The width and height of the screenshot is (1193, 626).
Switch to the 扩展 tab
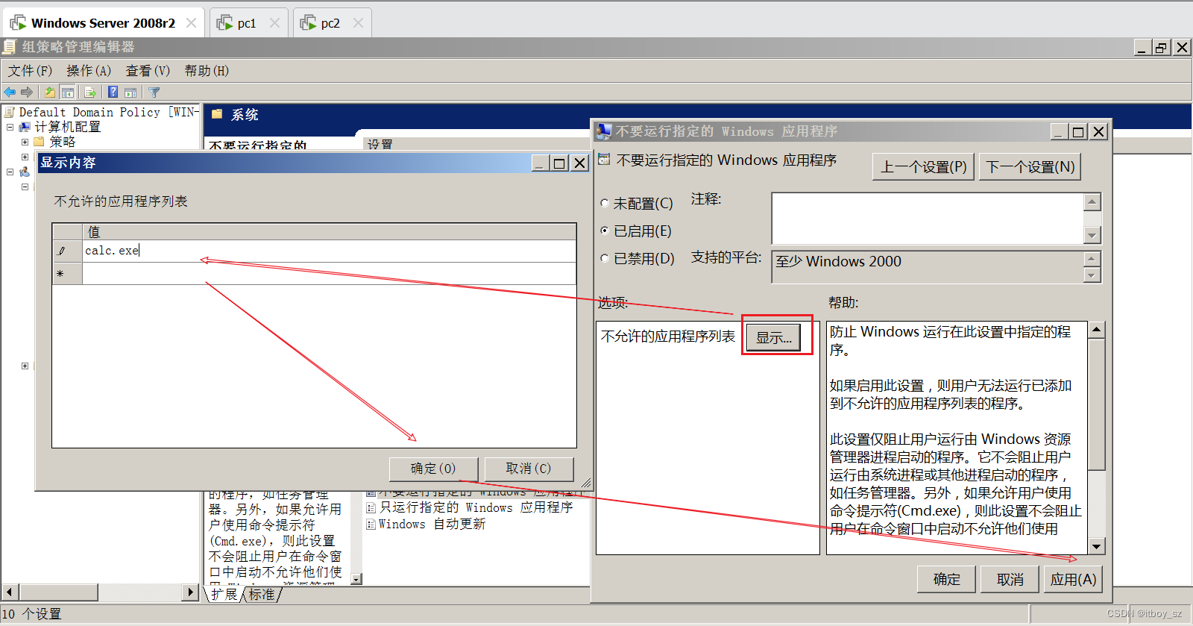[224, 595]
